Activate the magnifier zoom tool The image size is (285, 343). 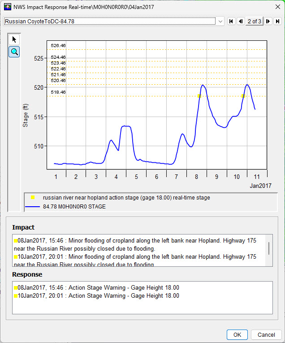point(14,52)
